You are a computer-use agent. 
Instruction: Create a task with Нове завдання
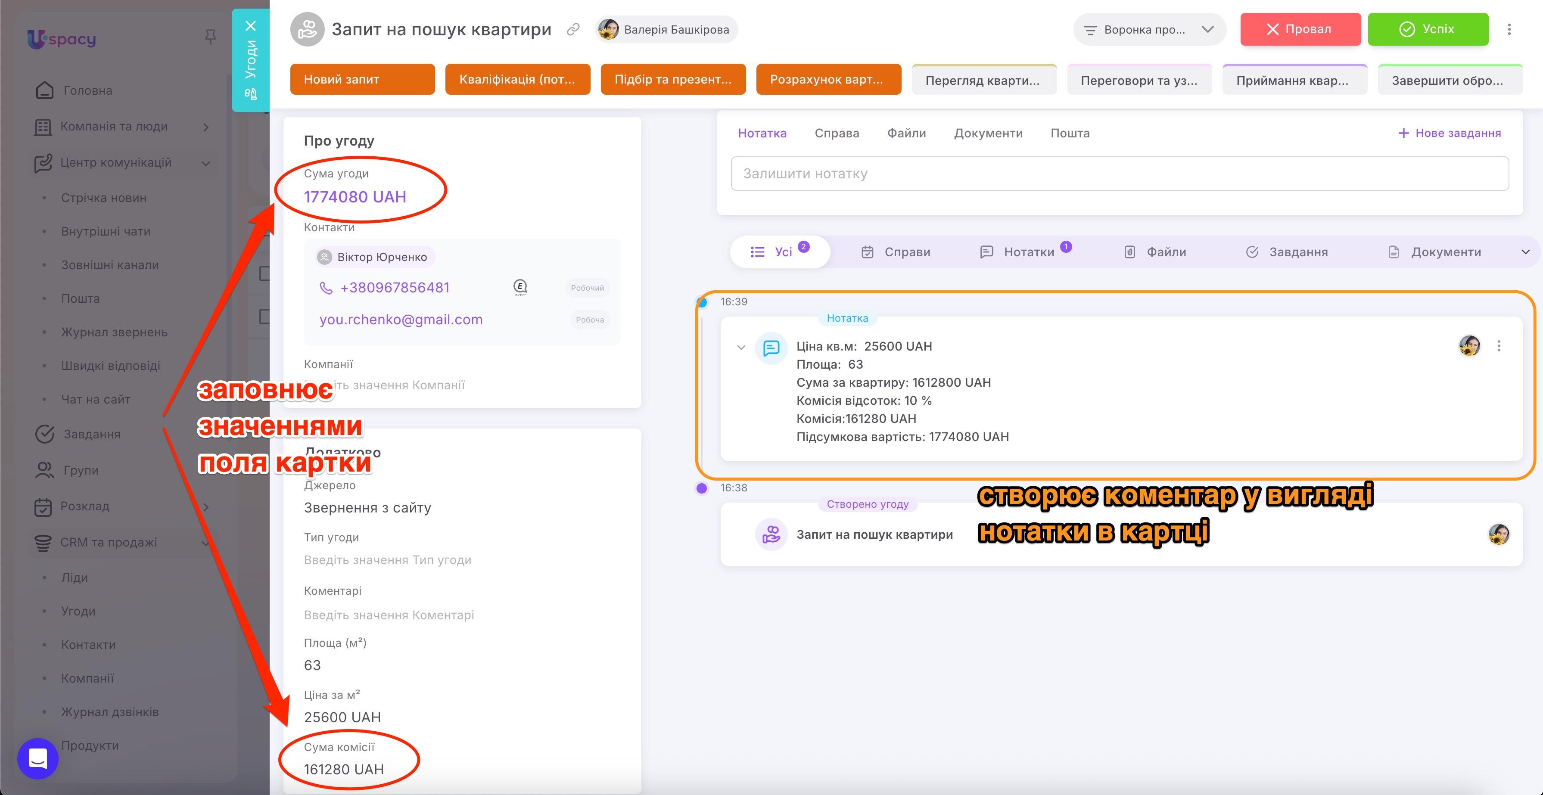(x=1450, y=133)
